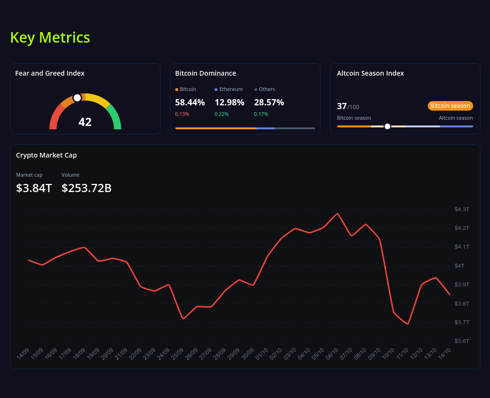Click the orange Bitcoin portion of dominance bar
490x398 pixels.
pos(216,128)
